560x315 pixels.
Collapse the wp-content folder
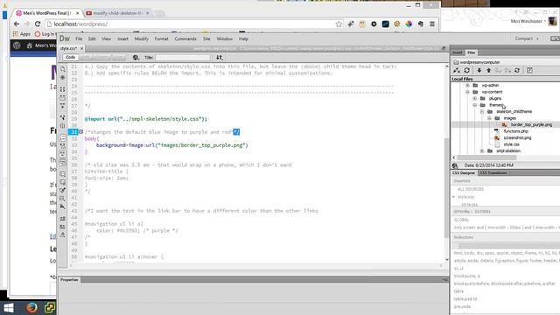pos(467,92)
